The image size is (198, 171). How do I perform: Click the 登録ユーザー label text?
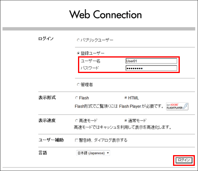(92, 53)
